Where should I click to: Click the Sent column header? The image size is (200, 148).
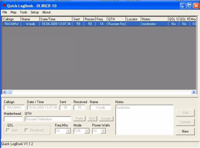click(x=78, y=19)
